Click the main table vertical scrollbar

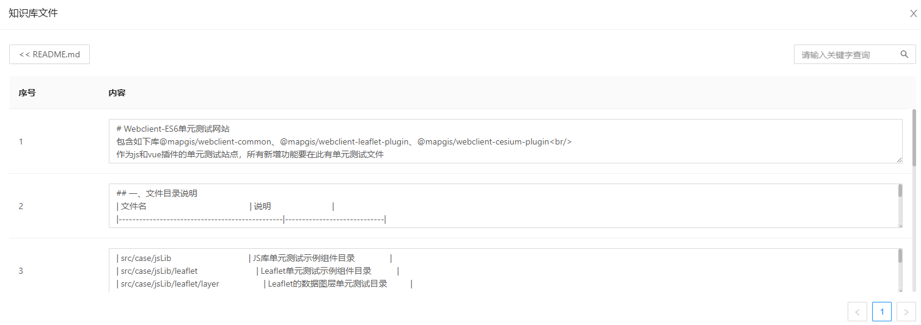914,137
